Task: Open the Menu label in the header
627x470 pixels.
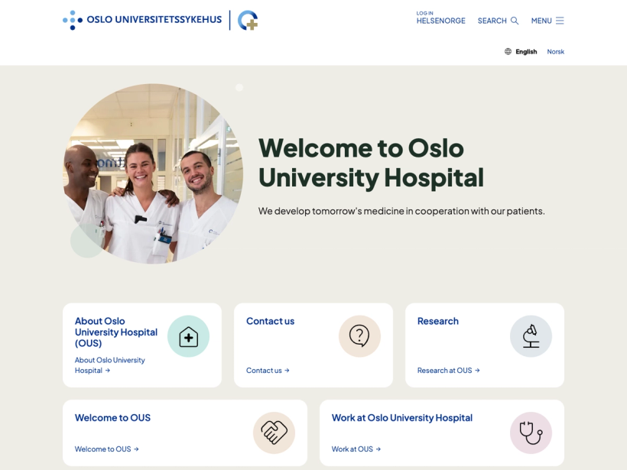Action: [541, 21]
